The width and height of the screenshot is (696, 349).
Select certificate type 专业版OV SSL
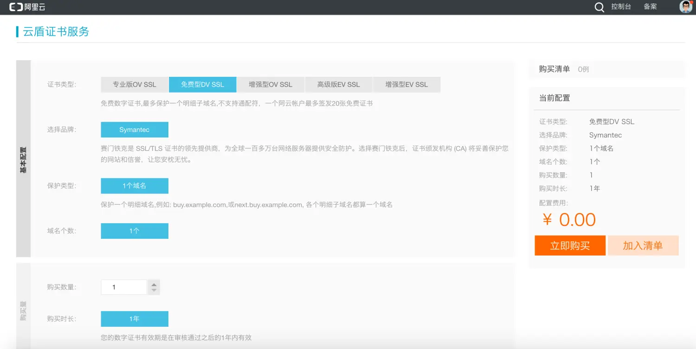coord(135,85)
